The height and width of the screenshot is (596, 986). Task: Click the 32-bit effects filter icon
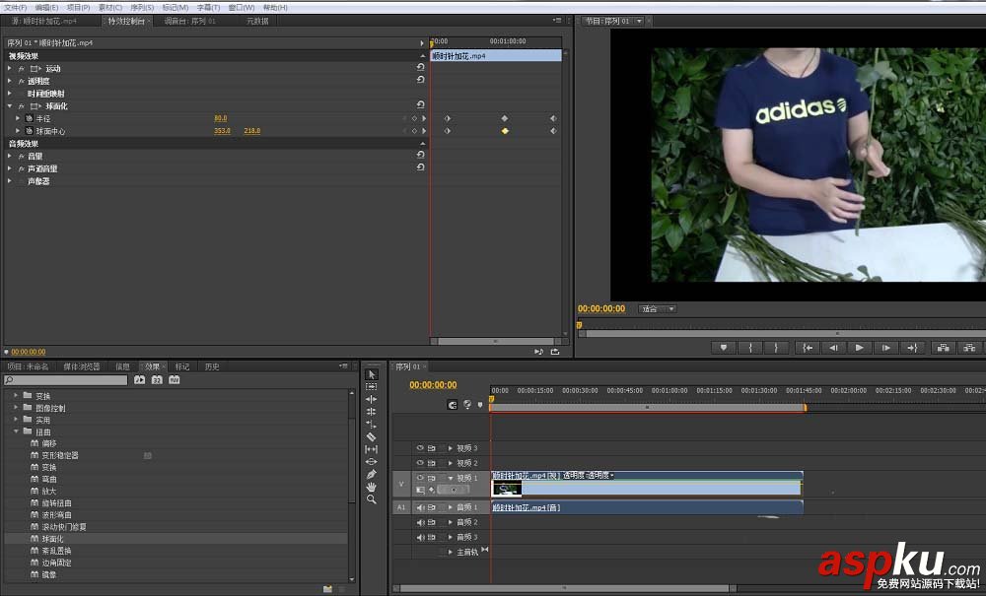point(157,380)
